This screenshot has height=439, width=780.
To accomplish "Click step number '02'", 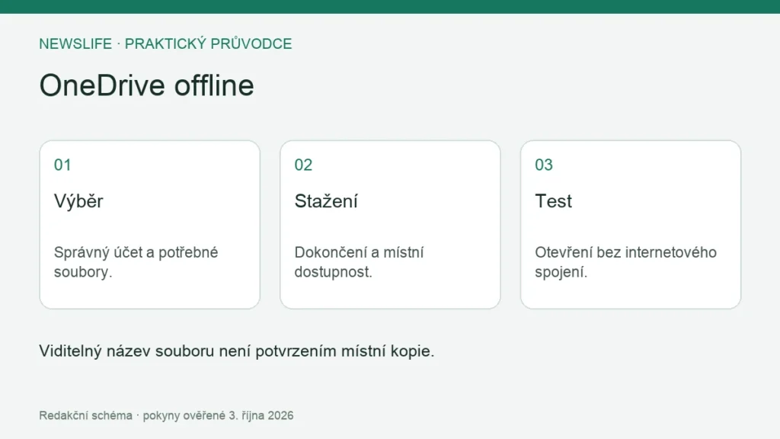I will click(303, 165).
